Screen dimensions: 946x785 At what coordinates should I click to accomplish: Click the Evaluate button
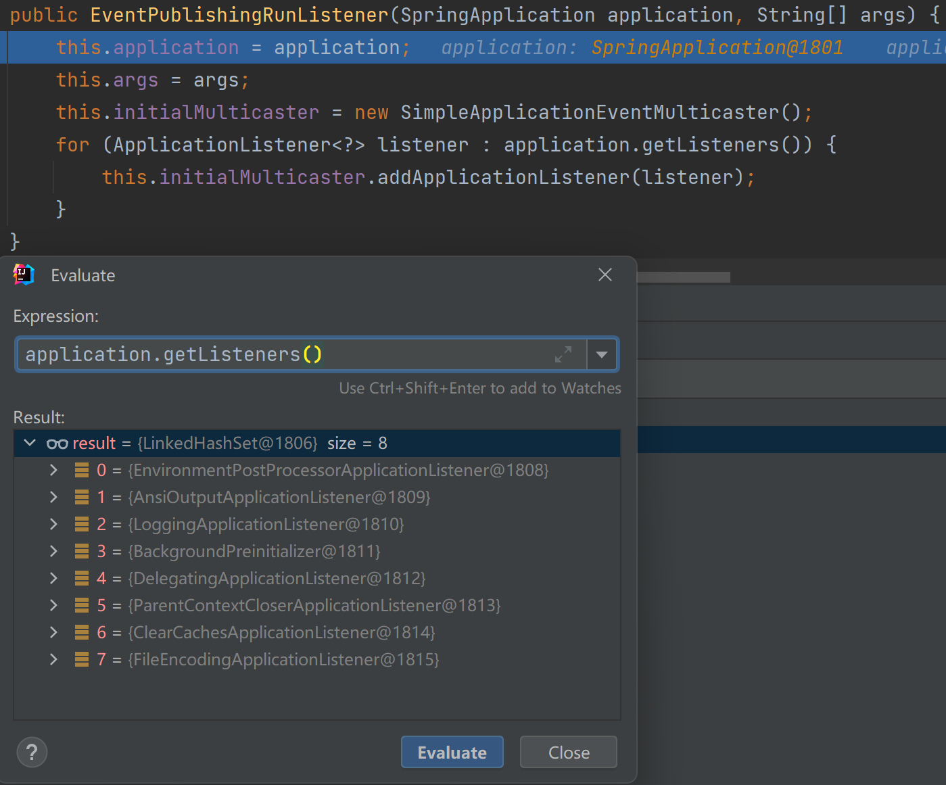tap(452, 752)
